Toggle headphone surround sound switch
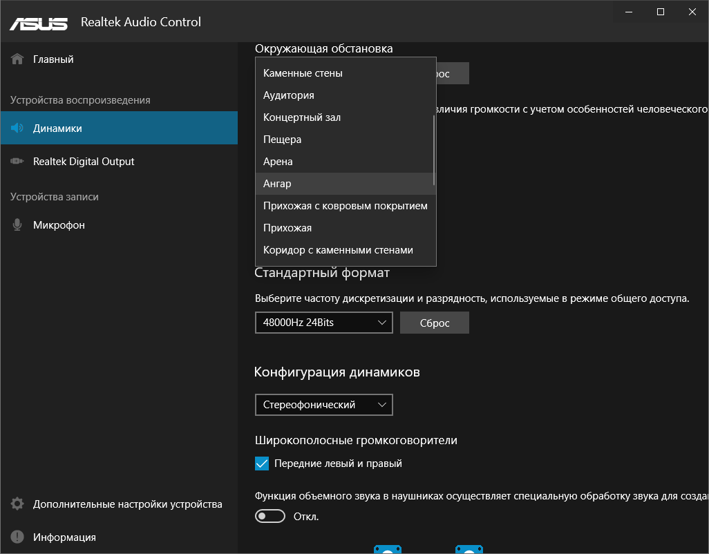709x554 pixels. (270, 516)
